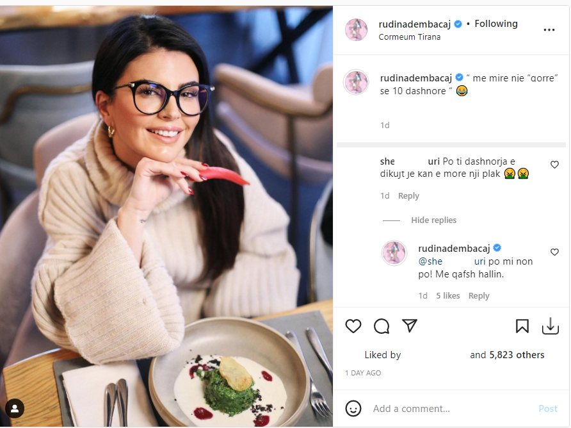
Task: Download the post with arrow icon
Action: [551, 325]
